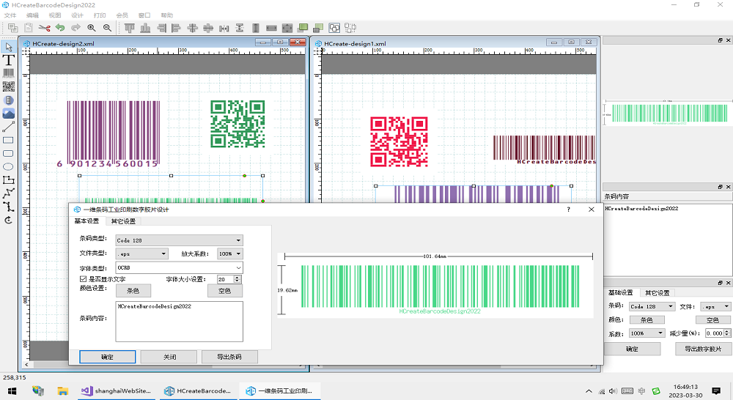
Task: Click the scissors cut icon
Action: 44,28
